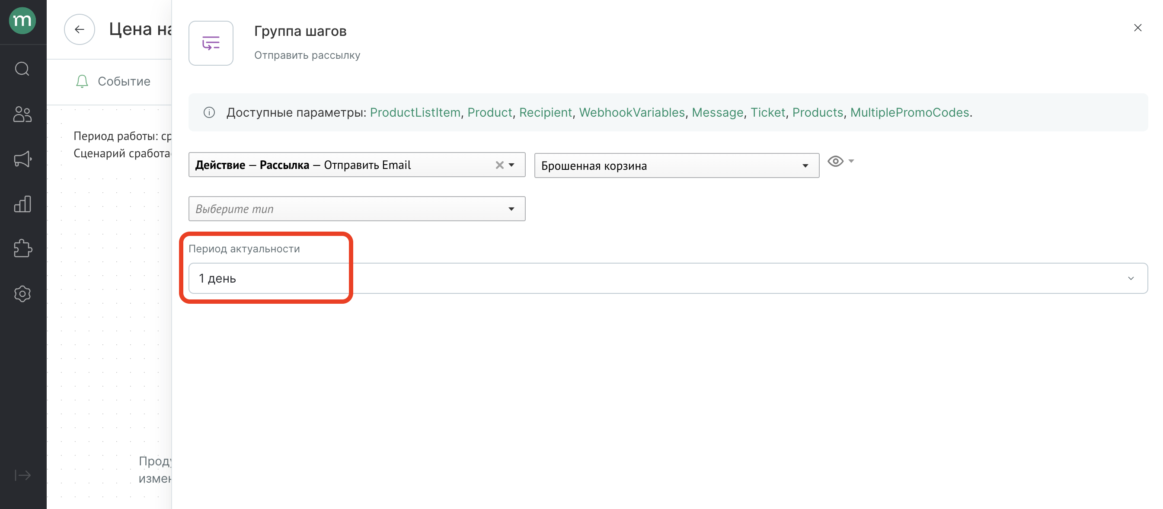Open the Период актуальности 1 день dropdown
This screenshot has width=1163, height=509.
(x=668, y=278)
